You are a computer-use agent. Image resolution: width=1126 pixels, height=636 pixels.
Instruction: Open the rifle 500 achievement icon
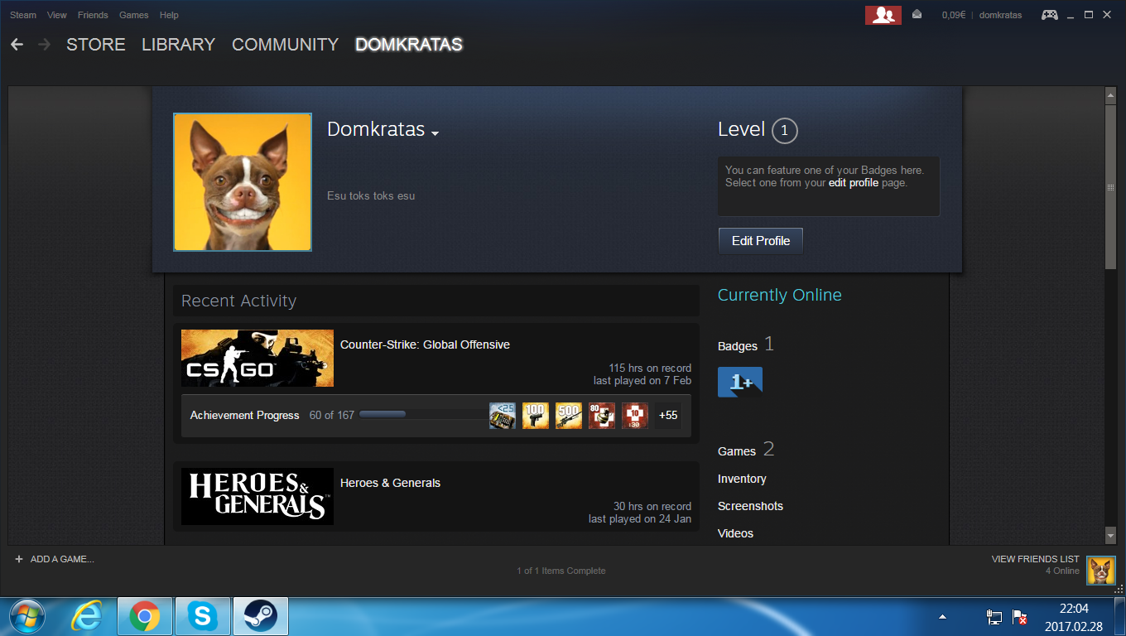point(569,415)
